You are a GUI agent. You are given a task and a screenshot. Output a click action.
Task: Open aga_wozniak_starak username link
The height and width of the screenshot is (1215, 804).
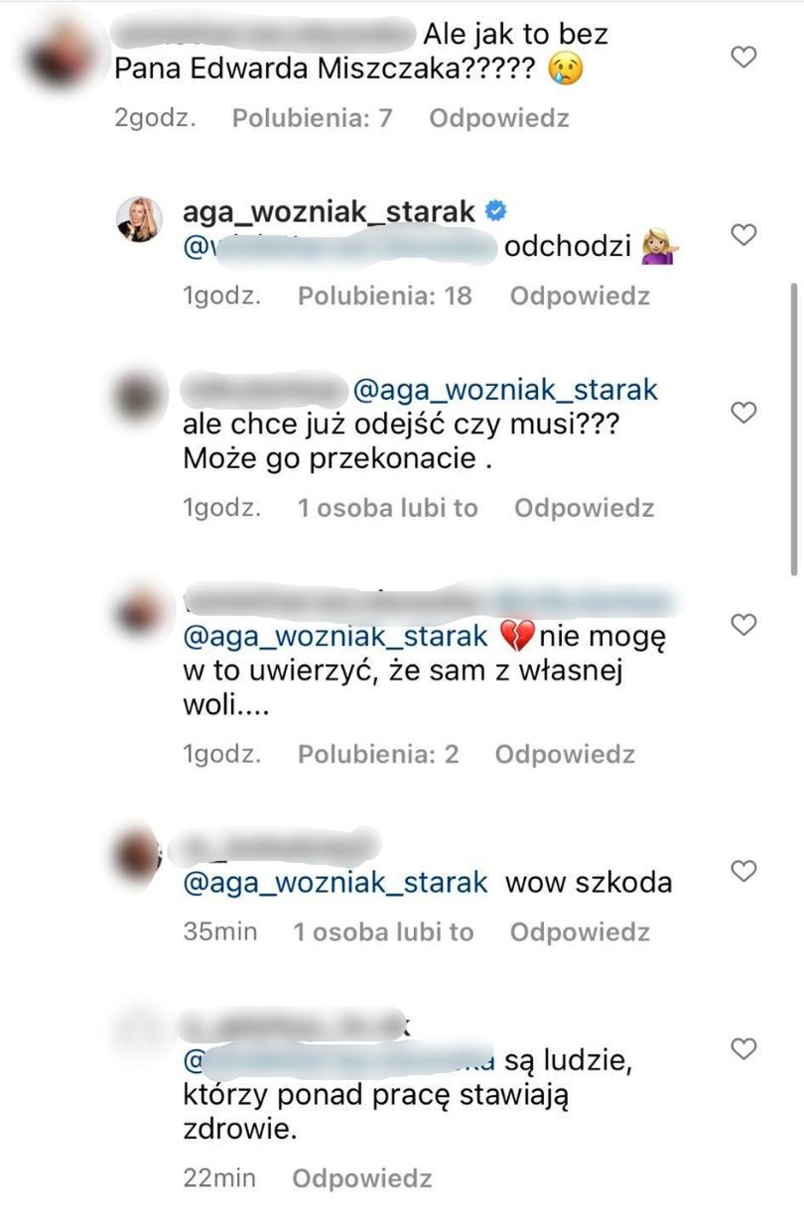point(331,212)
